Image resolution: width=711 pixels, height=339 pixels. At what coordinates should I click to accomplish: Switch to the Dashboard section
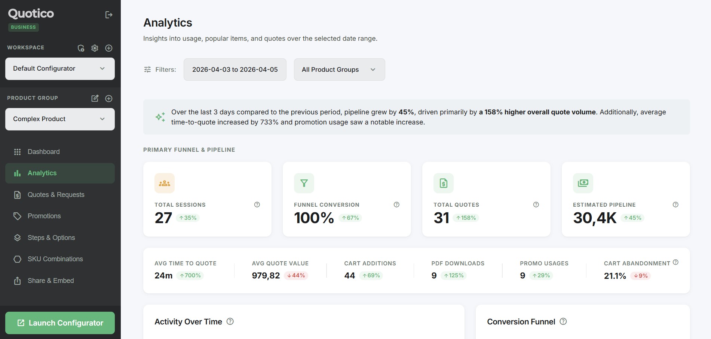[x=43, y=151]
